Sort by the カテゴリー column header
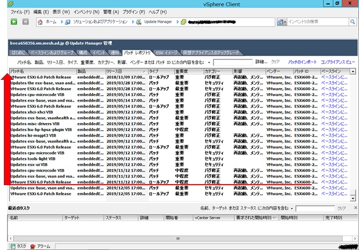Screen dimensions: 359x250 tap(218, 71)
